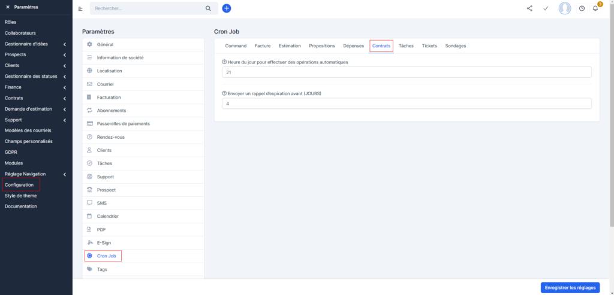Switch to the Tickets tab
The image size is (614, 295).
pos(429,45)
